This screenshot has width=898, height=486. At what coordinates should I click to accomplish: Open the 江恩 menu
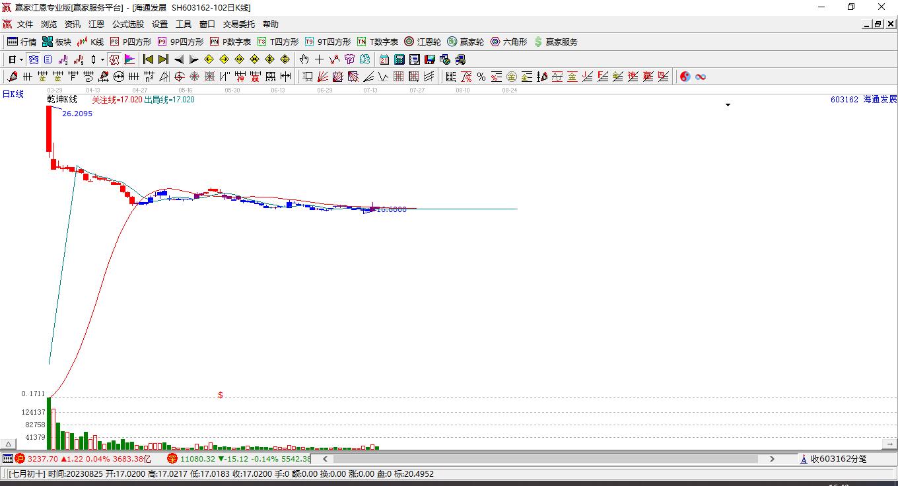coord(96,24)
